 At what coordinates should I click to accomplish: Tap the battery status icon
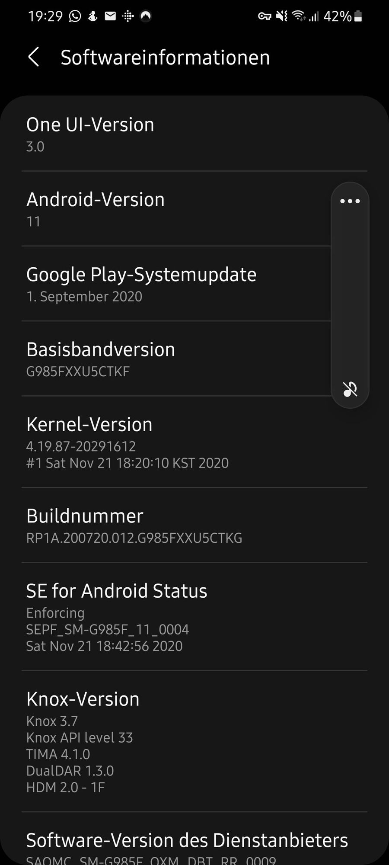point(358,16)
